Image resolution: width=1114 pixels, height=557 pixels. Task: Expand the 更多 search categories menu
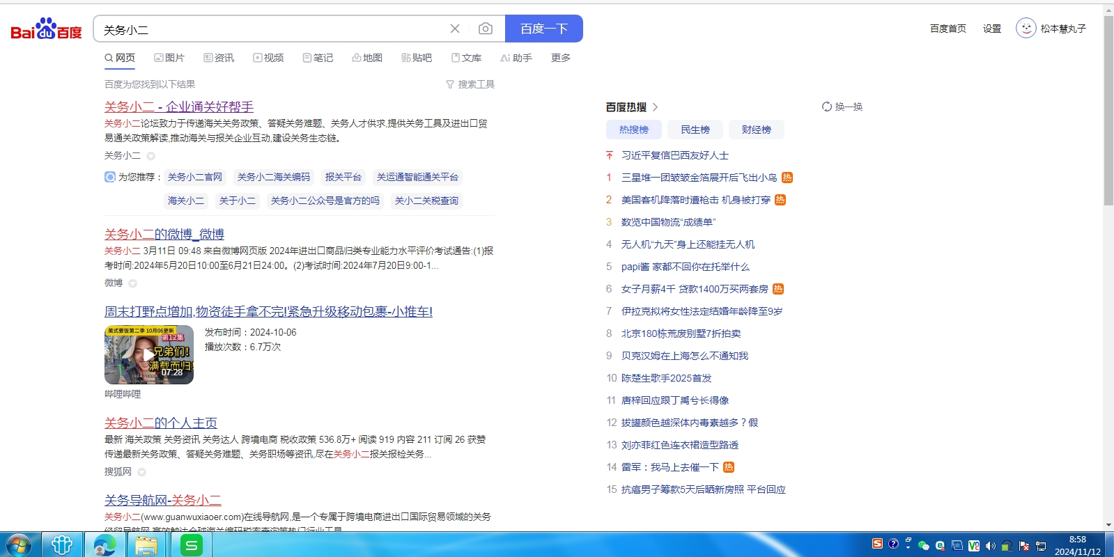point(561,58)
